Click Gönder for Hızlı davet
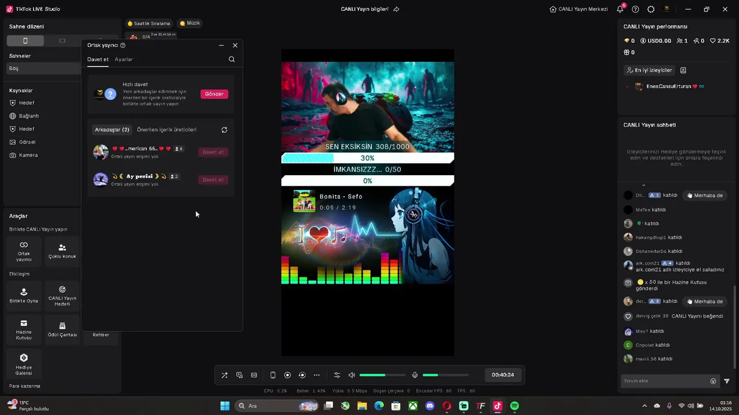The image size is (739, 415). click(x=214, y=94)
